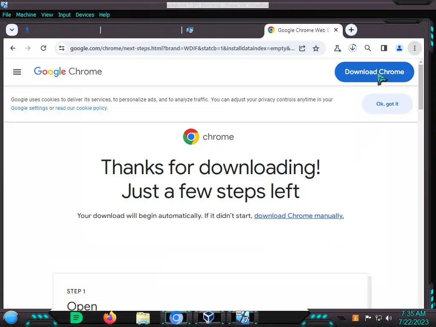Open VirtualBox Devices menu
The width and height of the screenshot is (436, 327).
coord(85,15)
